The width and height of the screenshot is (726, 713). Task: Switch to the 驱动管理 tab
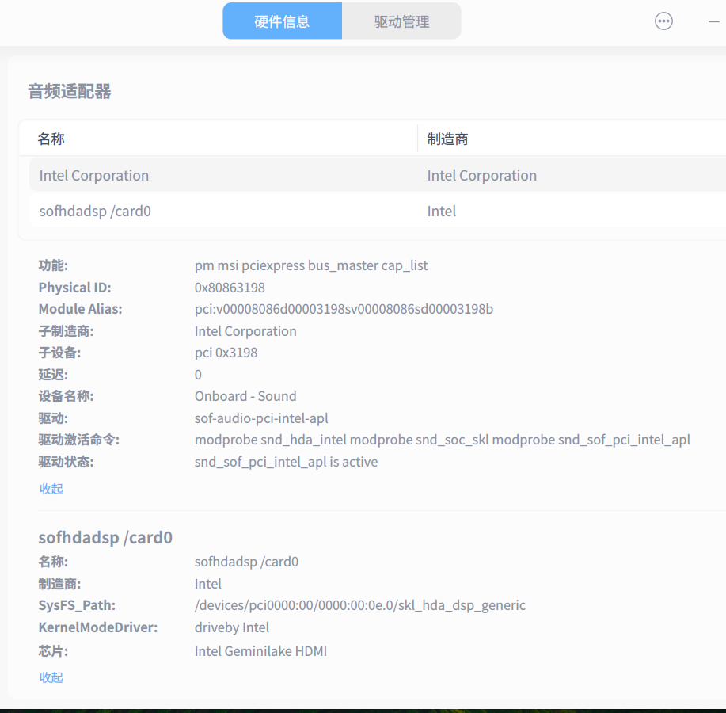pos(401,21)
